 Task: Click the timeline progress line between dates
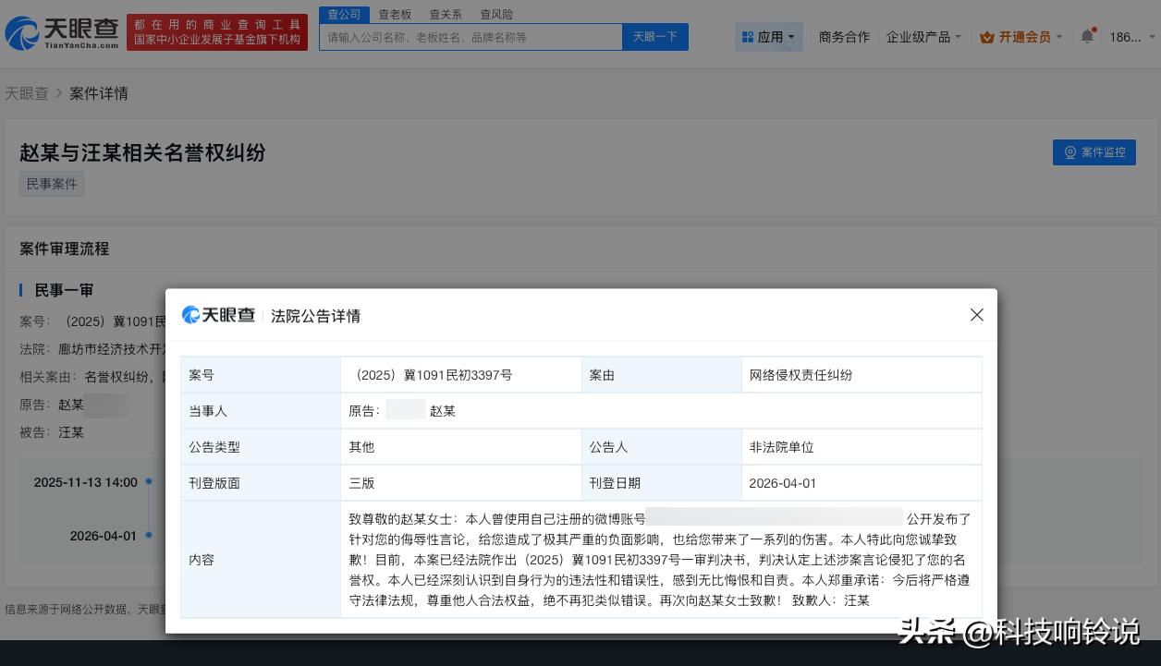148,509
